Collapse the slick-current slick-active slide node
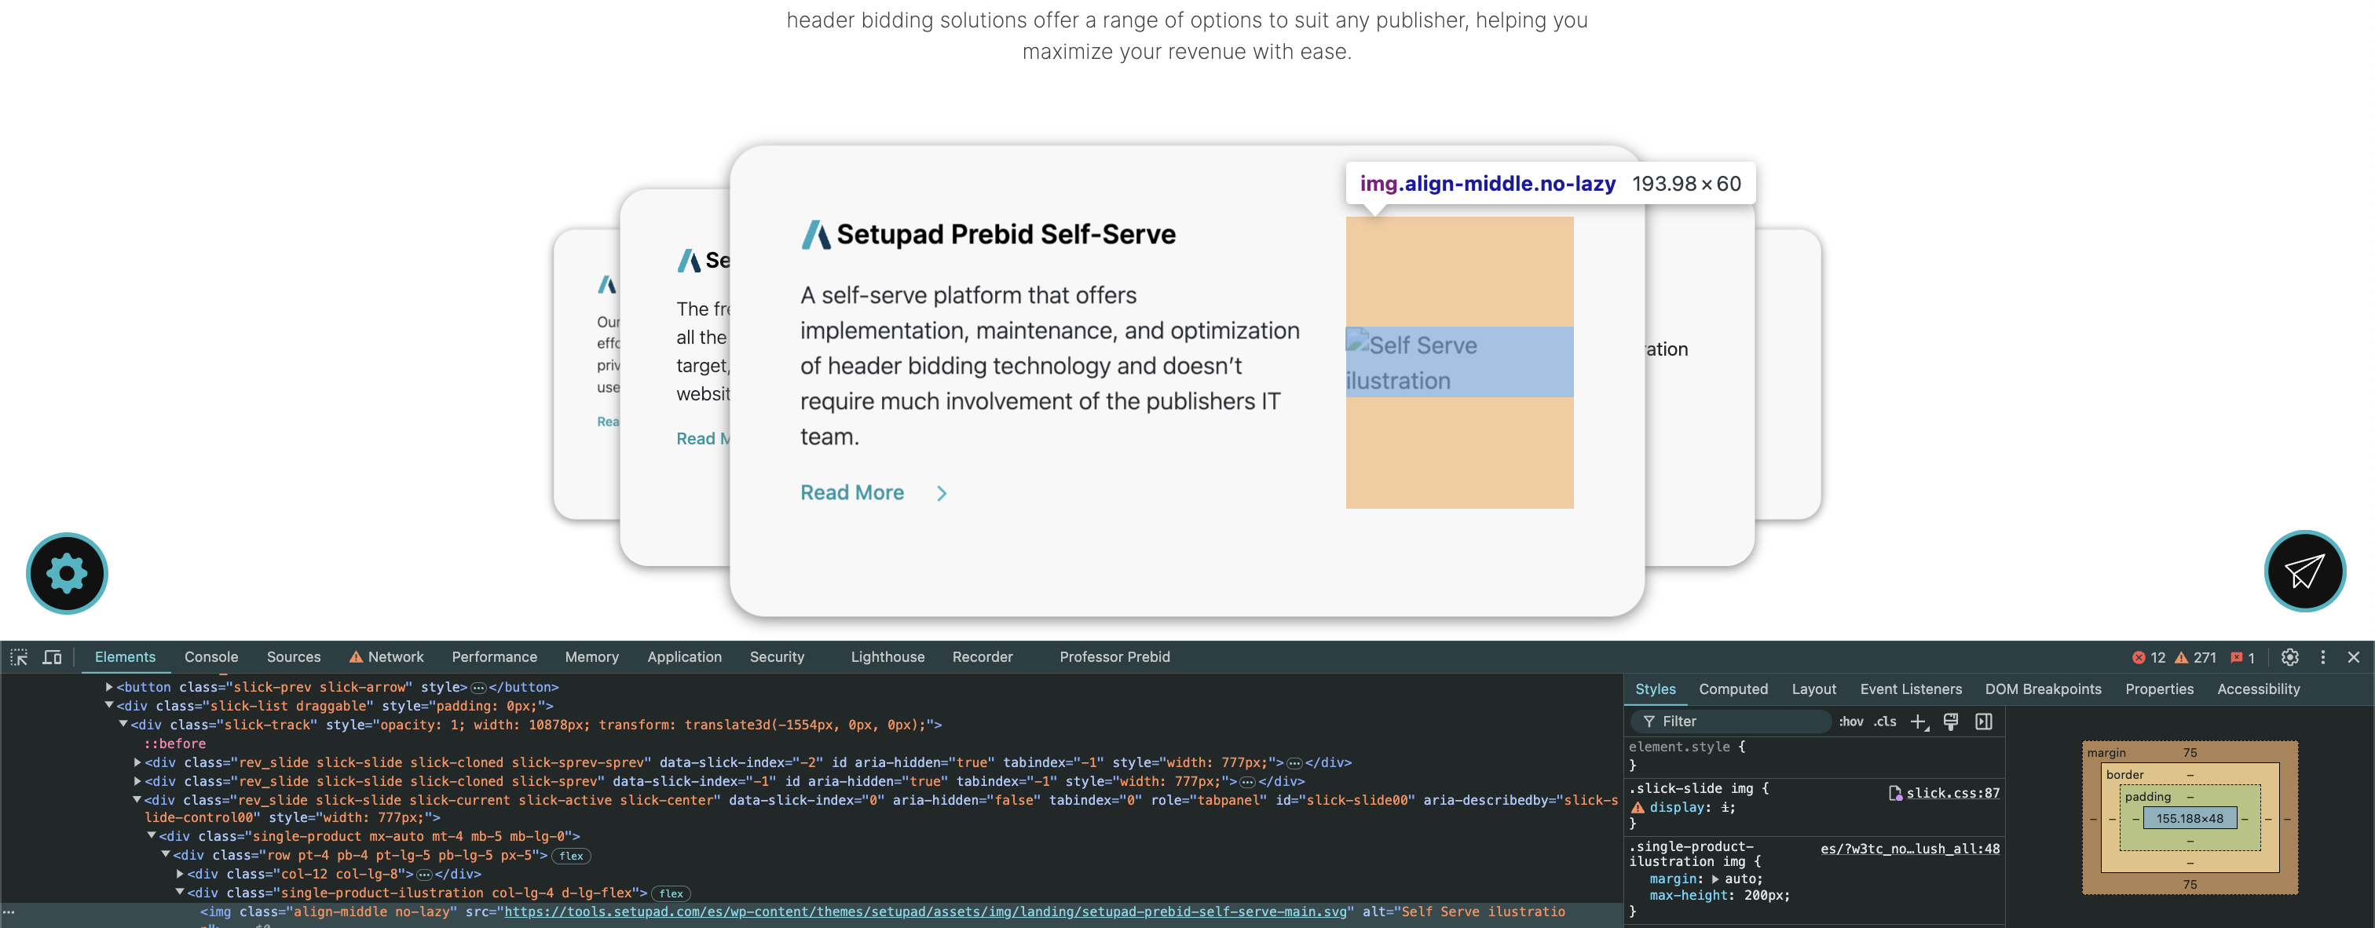Screen dimensions: 2375x928 click(137, 800)
